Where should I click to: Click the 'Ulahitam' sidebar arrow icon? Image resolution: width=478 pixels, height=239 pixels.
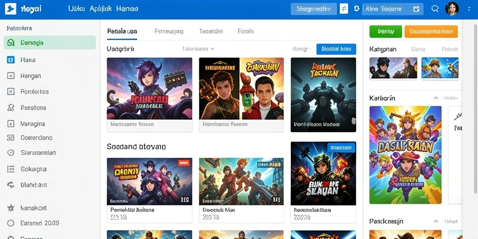pos(11,185)
